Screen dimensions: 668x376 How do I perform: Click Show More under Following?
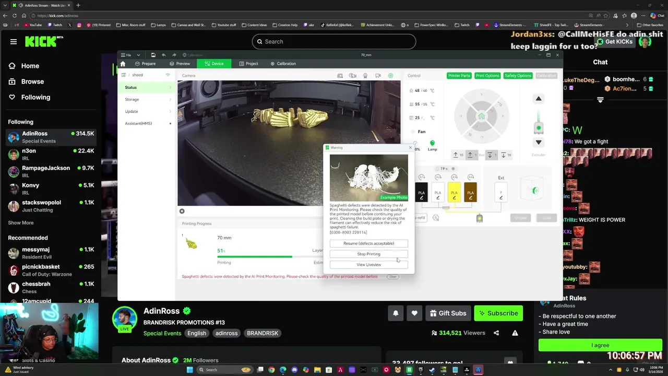pos(21,223)
